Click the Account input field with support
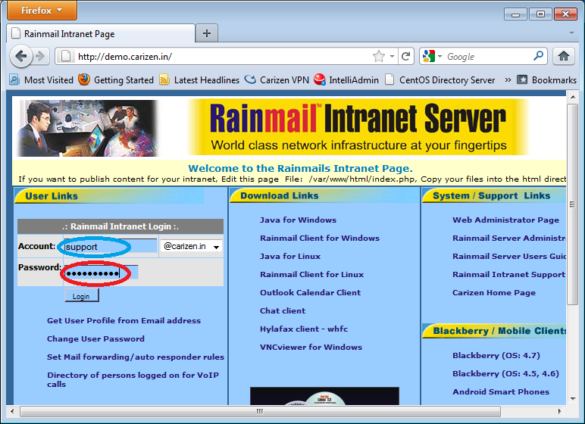Screen dimensions: 585x424 click(x=111, y=247)
